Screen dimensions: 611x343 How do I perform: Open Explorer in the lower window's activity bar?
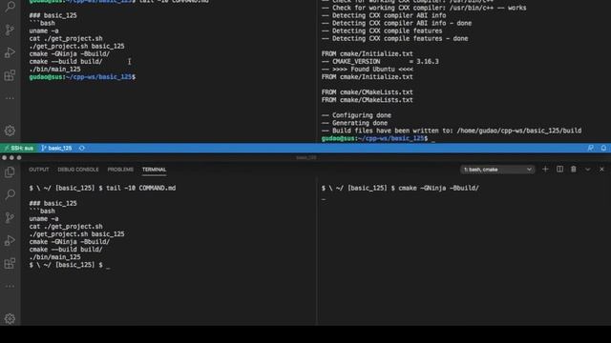pos(10,171)
